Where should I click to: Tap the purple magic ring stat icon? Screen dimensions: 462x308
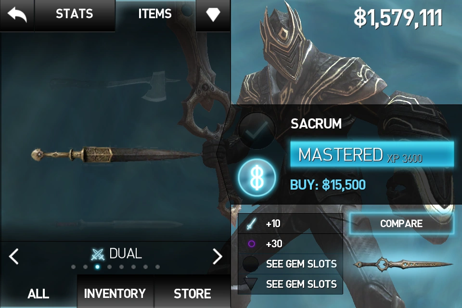(251, 244)
